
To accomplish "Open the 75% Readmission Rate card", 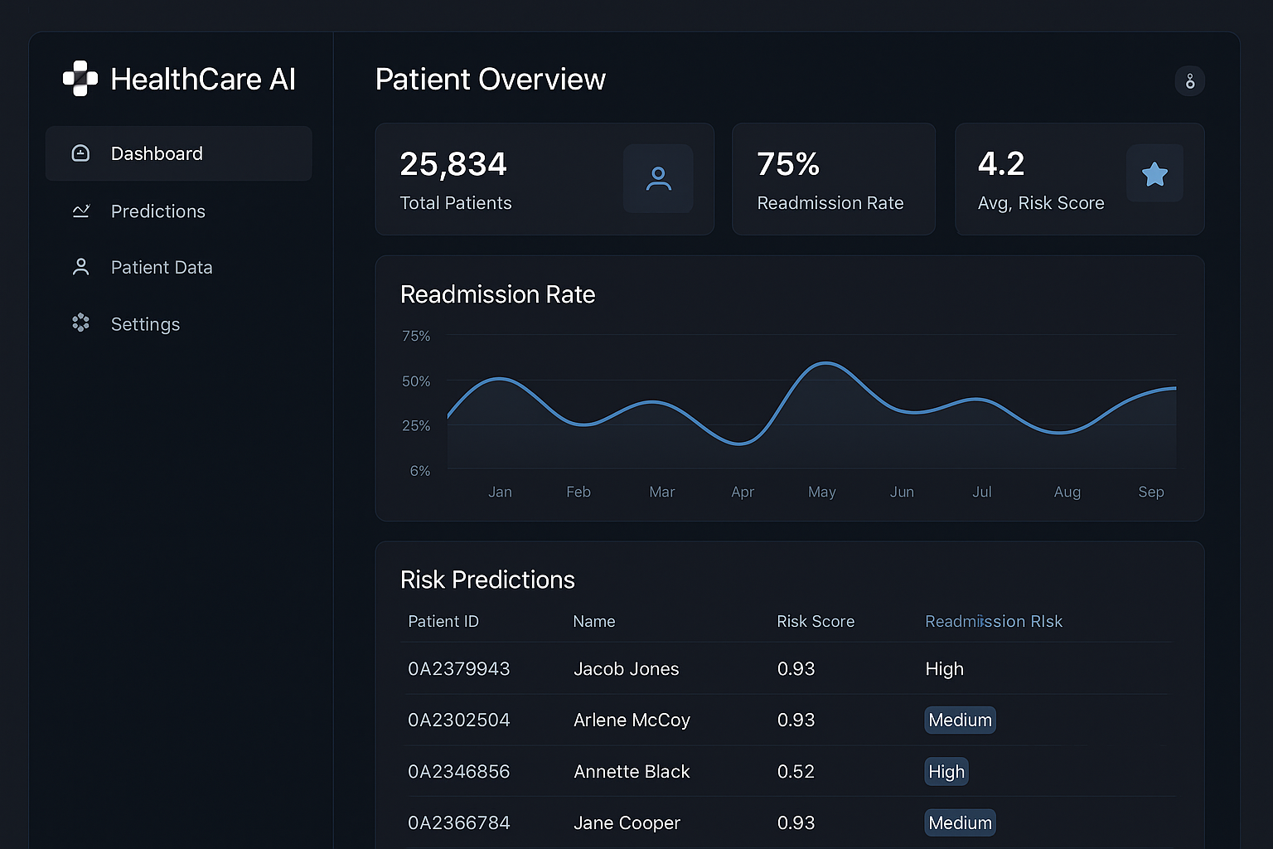I will point(833,178).
